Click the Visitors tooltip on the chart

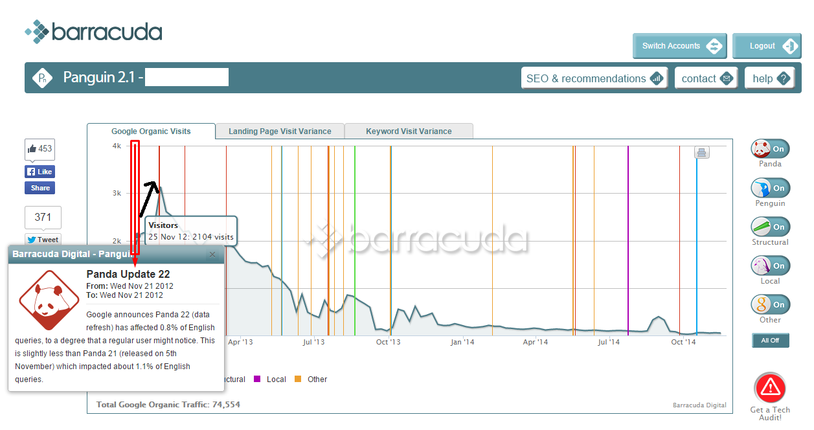coord(191,231)
